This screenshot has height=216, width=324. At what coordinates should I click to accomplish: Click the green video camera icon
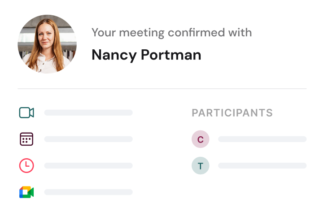point(26,112)
